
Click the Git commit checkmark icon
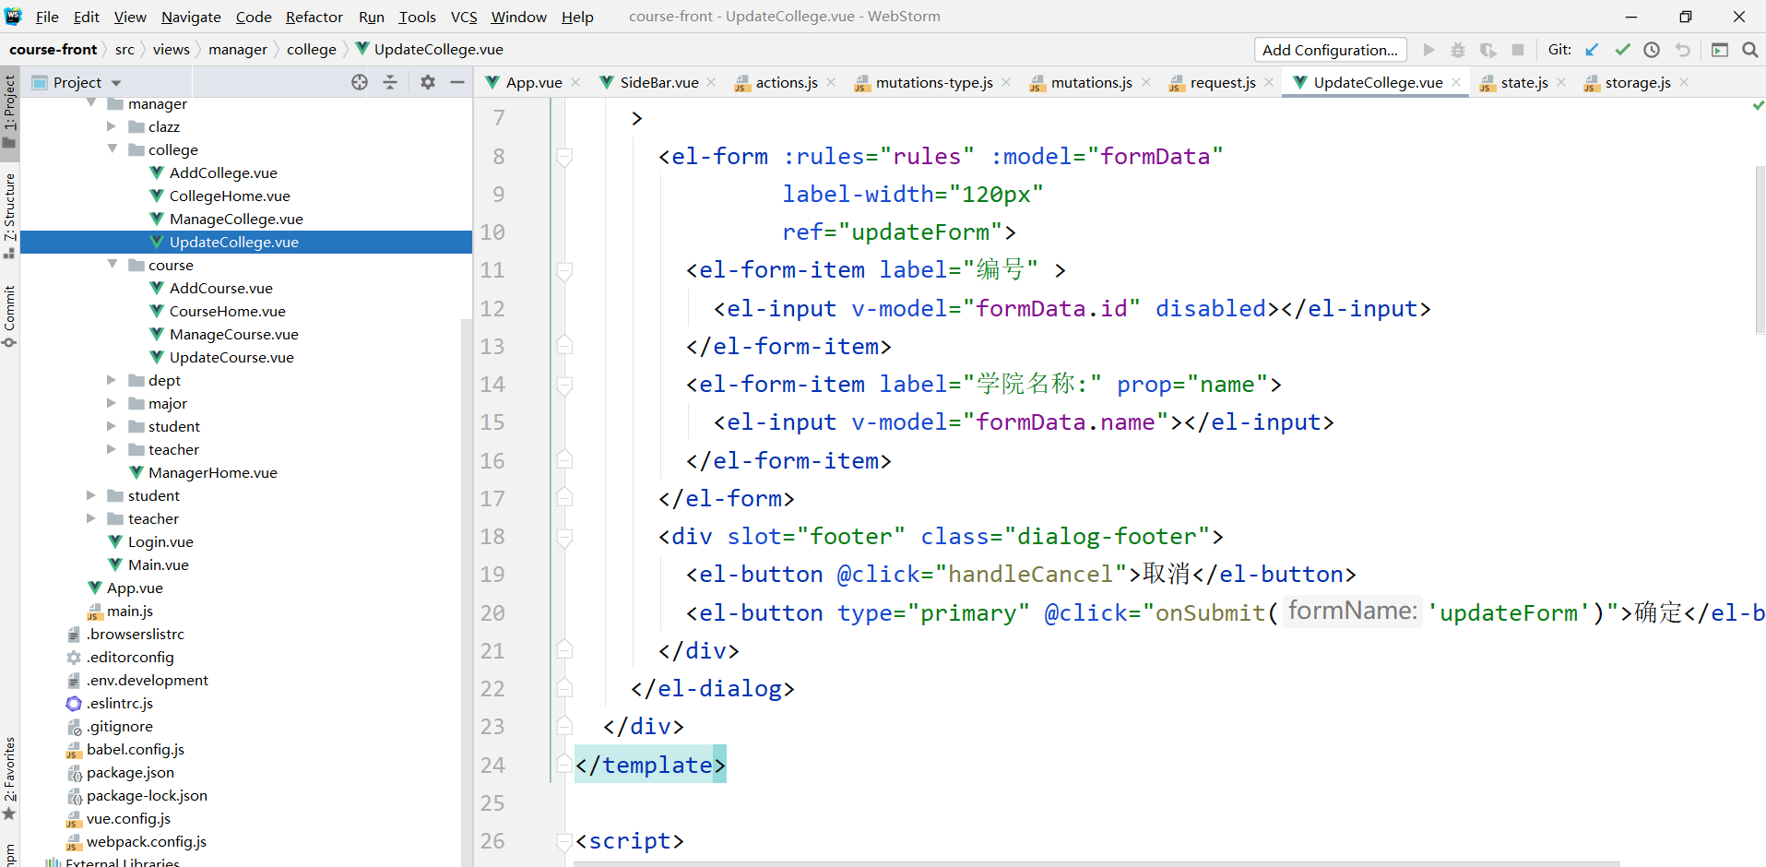[x=1622, y=50]
